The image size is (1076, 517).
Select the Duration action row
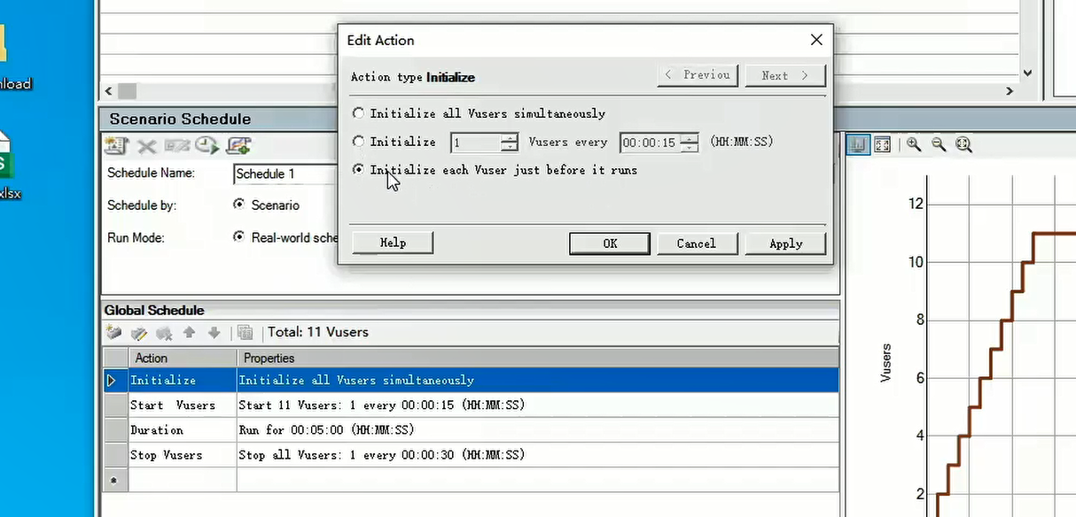(x=472, y=429)
